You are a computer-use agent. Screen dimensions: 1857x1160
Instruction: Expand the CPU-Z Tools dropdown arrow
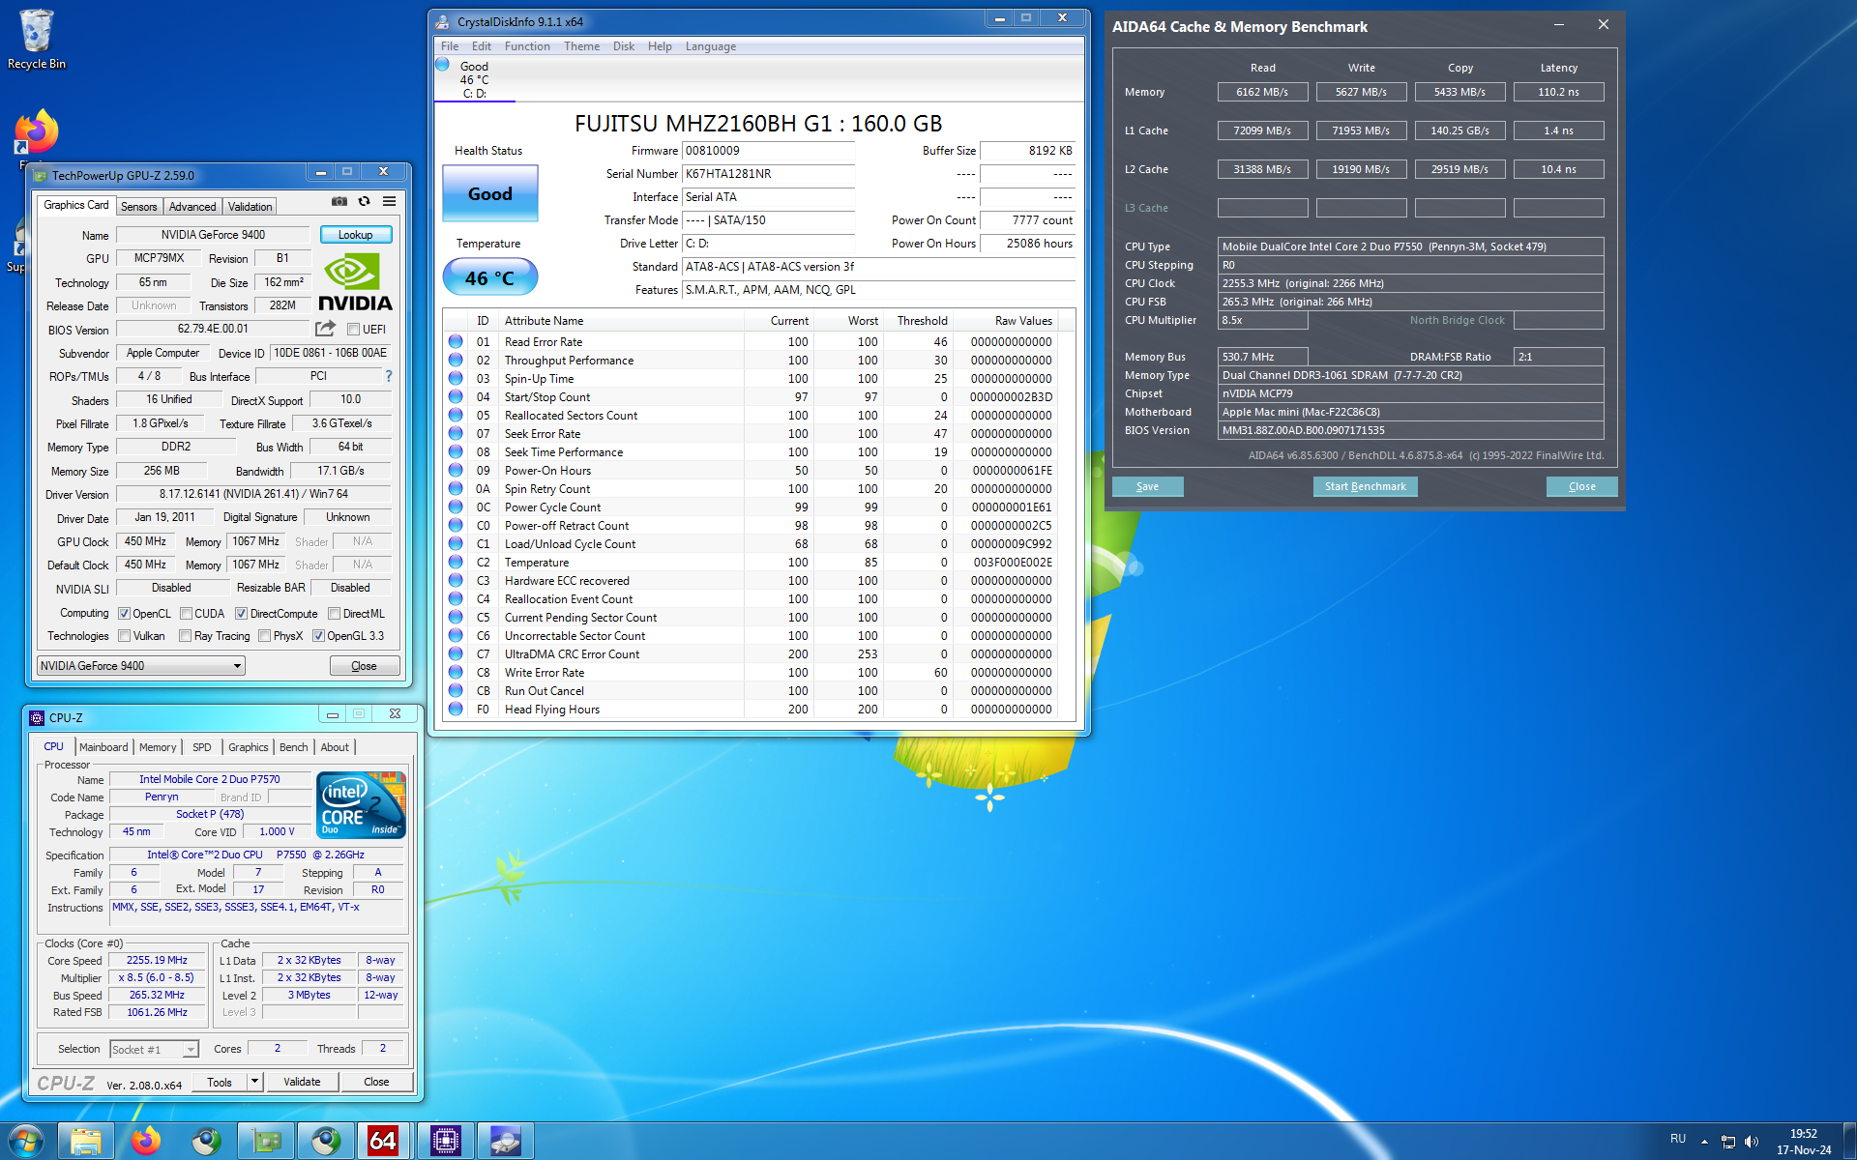pyautogui.click(x=254, y=1082)
